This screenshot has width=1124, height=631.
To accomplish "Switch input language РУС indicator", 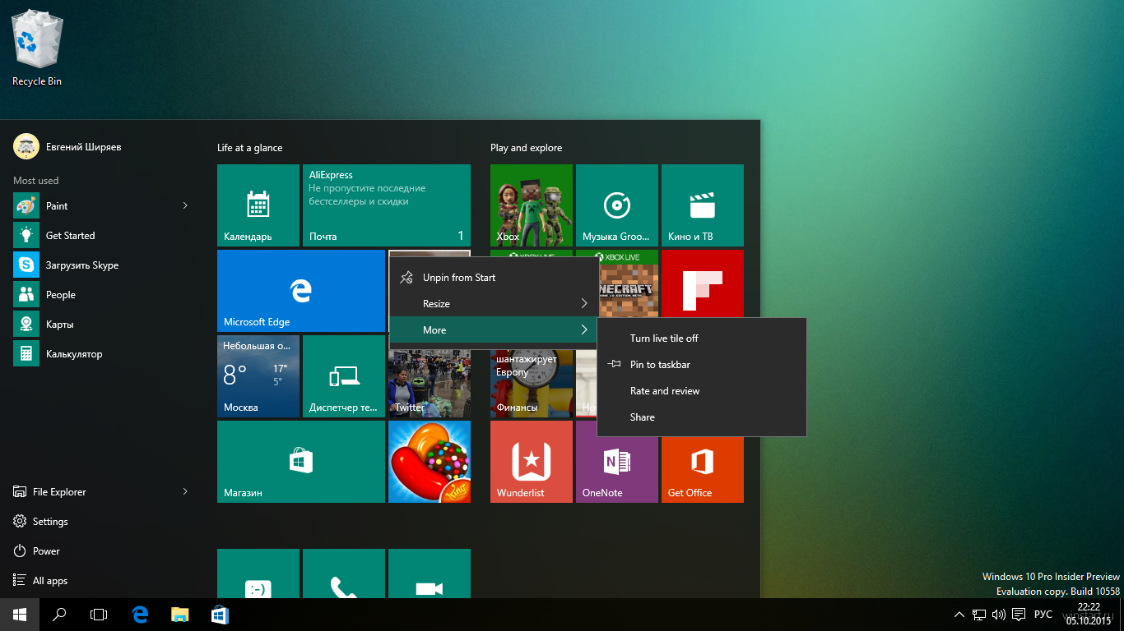I will [x=1043, y=615].
